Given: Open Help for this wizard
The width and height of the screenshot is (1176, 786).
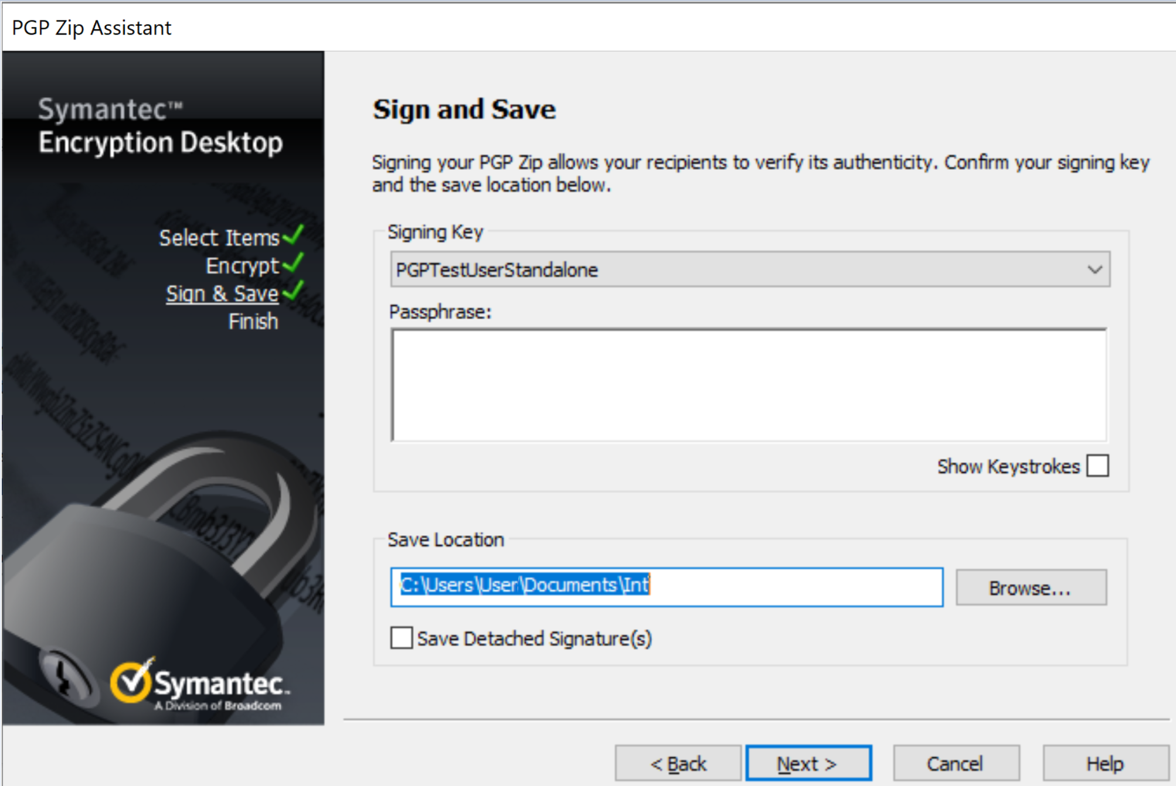Looking at the screenshot, I should (x=1106, y=764).
